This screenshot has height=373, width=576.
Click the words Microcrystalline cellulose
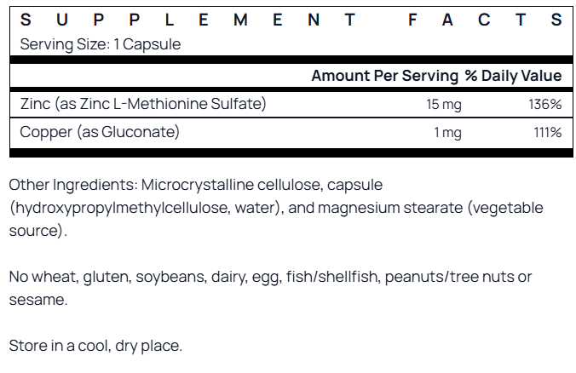[232, 185]
